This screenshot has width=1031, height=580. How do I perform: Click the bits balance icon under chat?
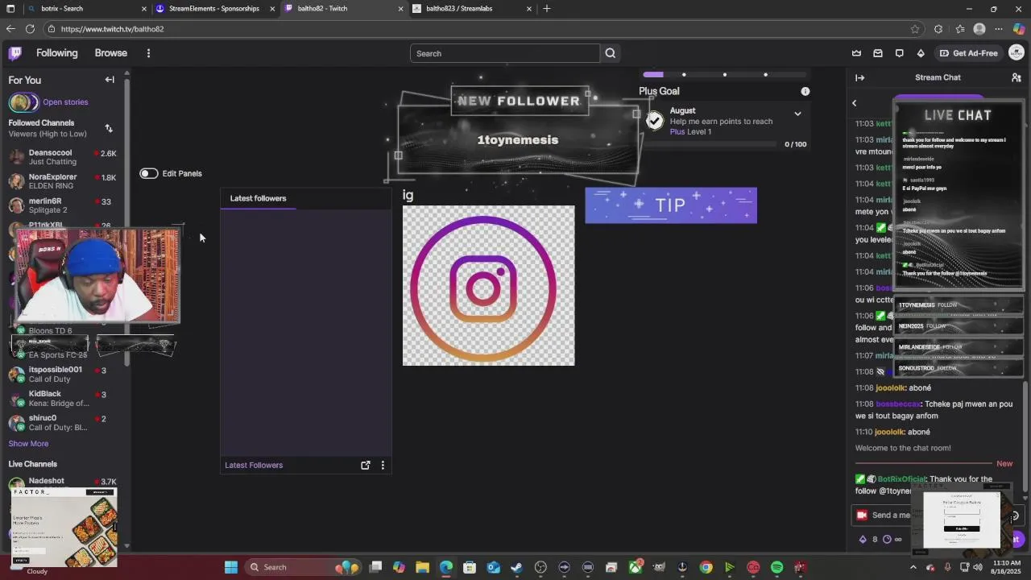tap(863, 539)
